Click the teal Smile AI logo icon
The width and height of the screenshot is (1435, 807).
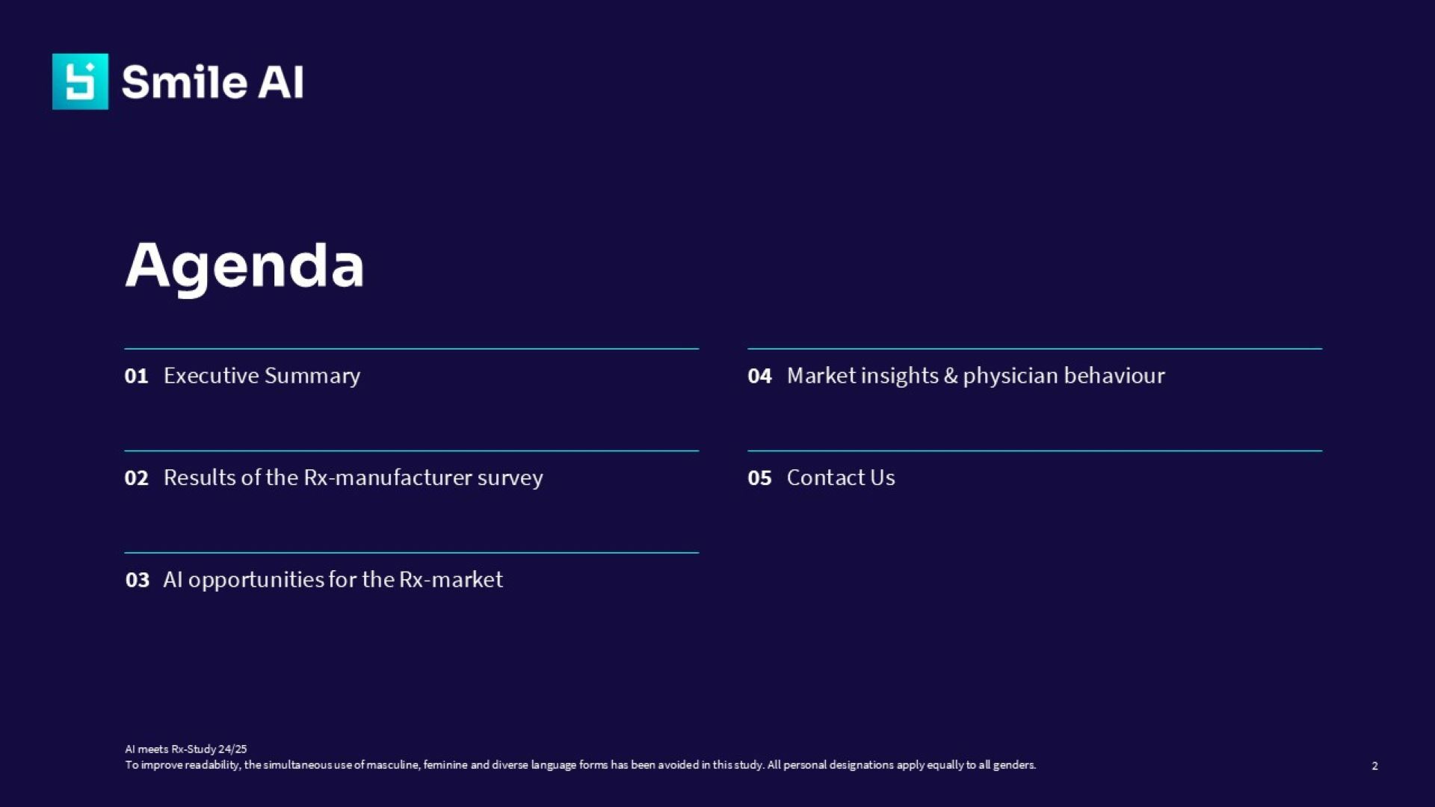[80, 81]
